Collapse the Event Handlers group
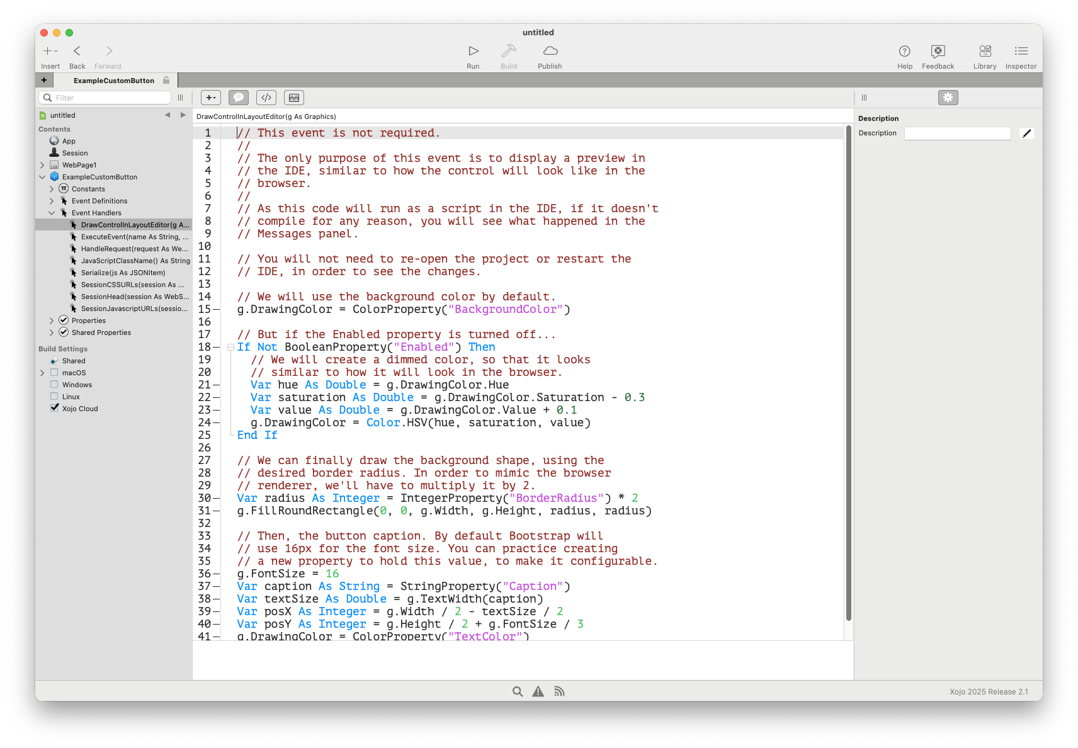The image size is (1078, 748). pos(52,213)
